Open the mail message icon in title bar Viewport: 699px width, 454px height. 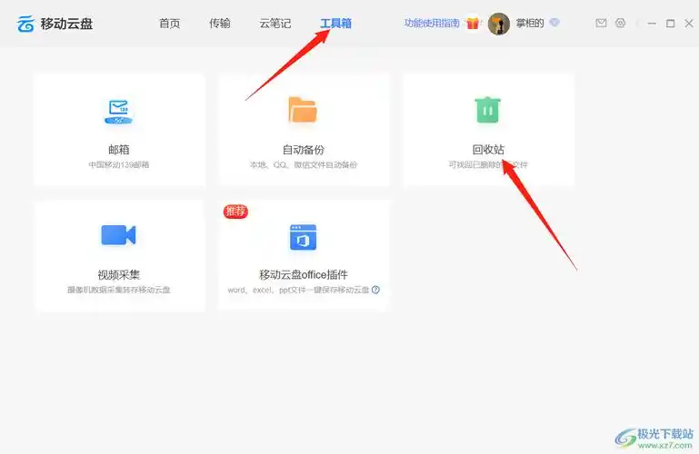(601, 23)
